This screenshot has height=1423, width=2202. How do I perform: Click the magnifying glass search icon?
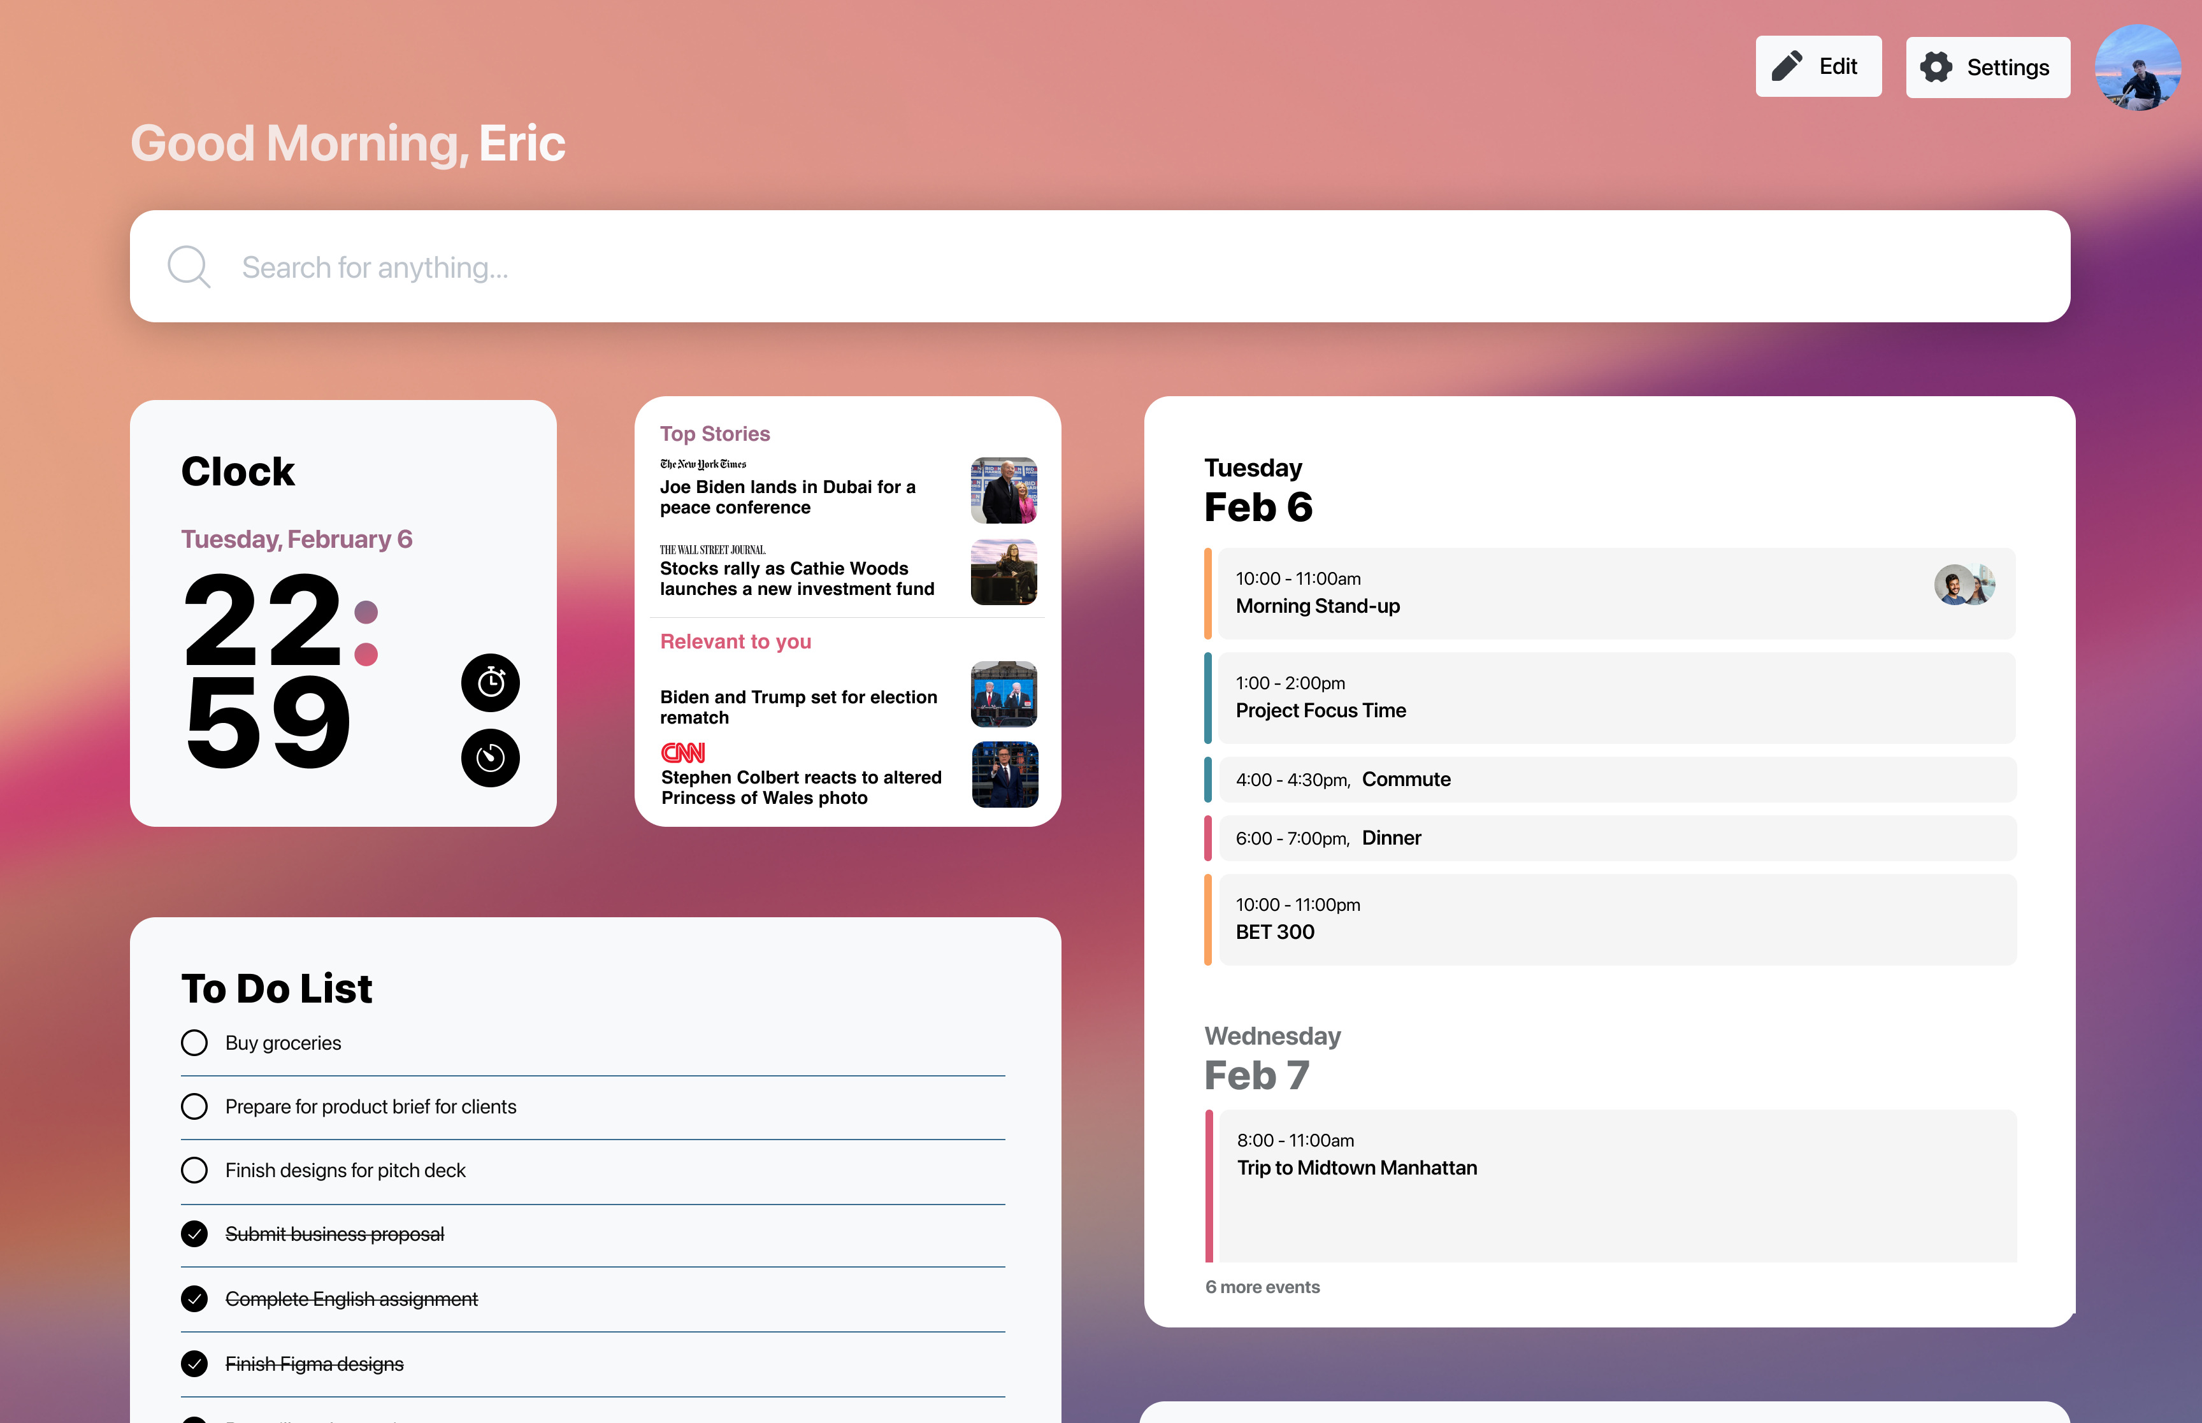click(189, 266)
